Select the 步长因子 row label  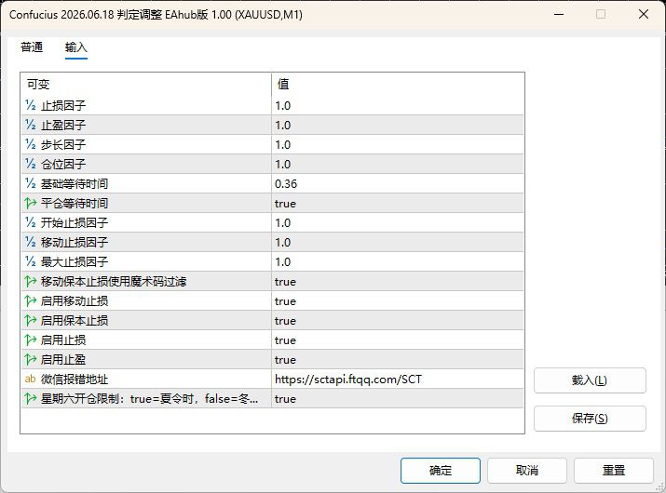point(63,144)
